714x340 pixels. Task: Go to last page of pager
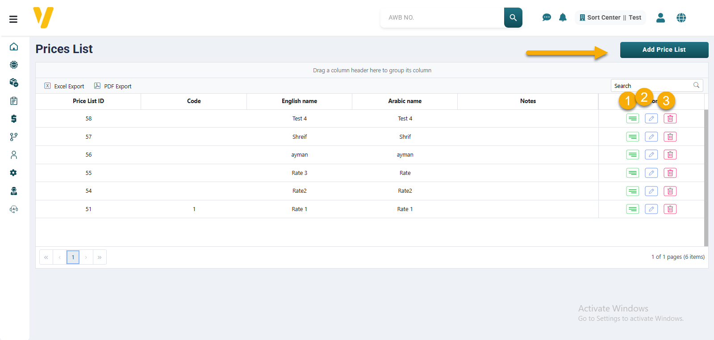pyautogui.click(x=100, y=257)
